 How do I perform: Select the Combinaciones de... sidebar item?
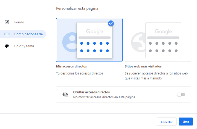[x=23, y=34]
